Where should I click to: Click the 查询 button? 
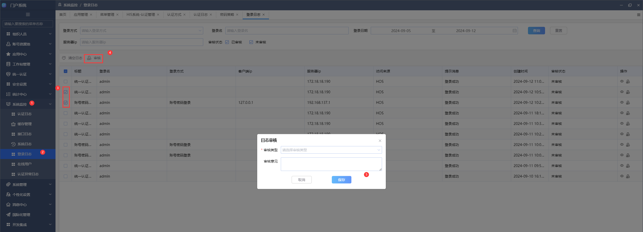(536, 31)
